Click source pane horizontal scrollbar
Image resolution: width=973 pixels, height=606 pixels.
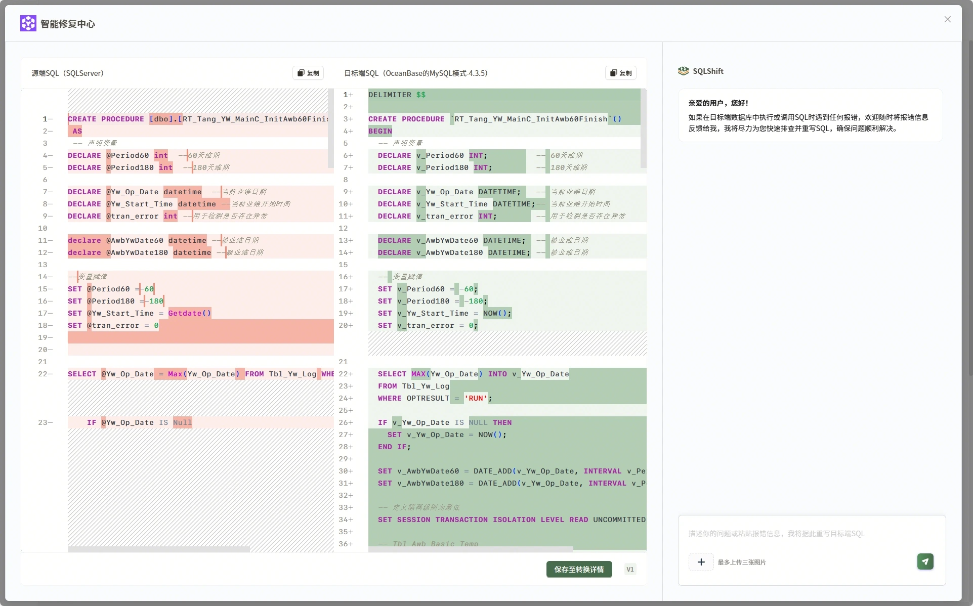[x=159, y=549]
